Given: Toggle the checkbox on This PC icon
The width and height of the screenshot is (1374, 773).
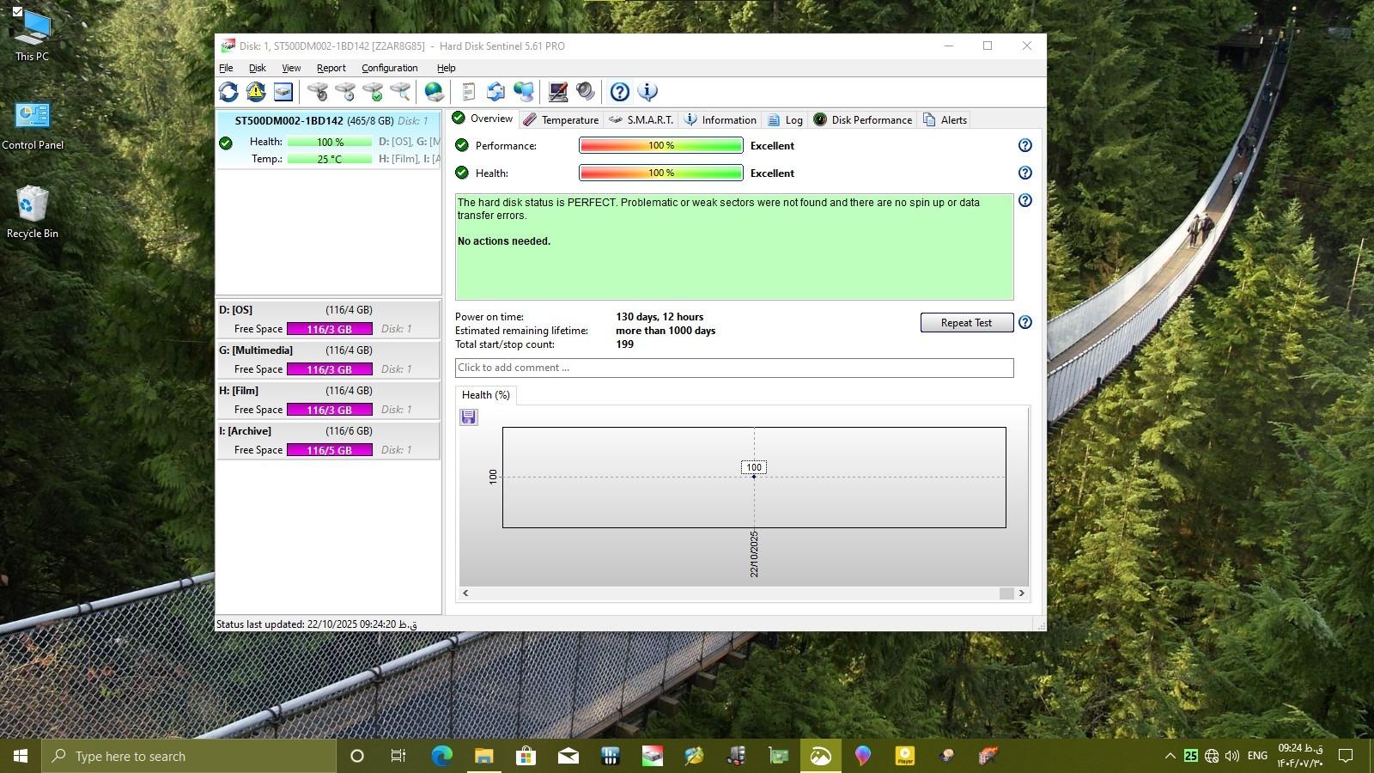Looking at the screenshot, I should 17,11.
